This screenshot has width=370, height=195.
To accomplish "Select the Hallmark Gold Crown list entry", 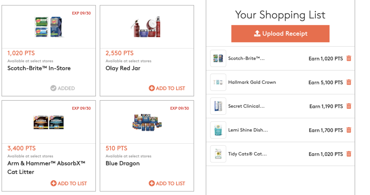I will (252, 82).
